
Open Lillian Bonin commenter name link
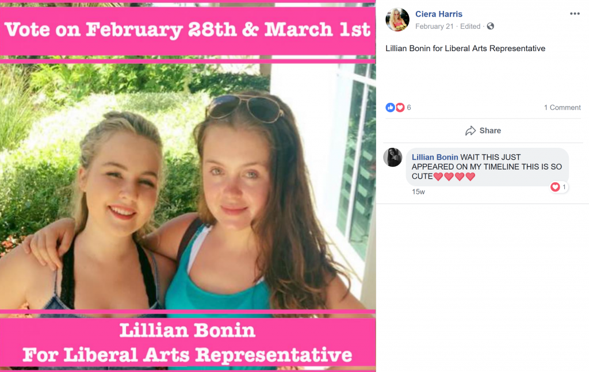click(435, 158)
